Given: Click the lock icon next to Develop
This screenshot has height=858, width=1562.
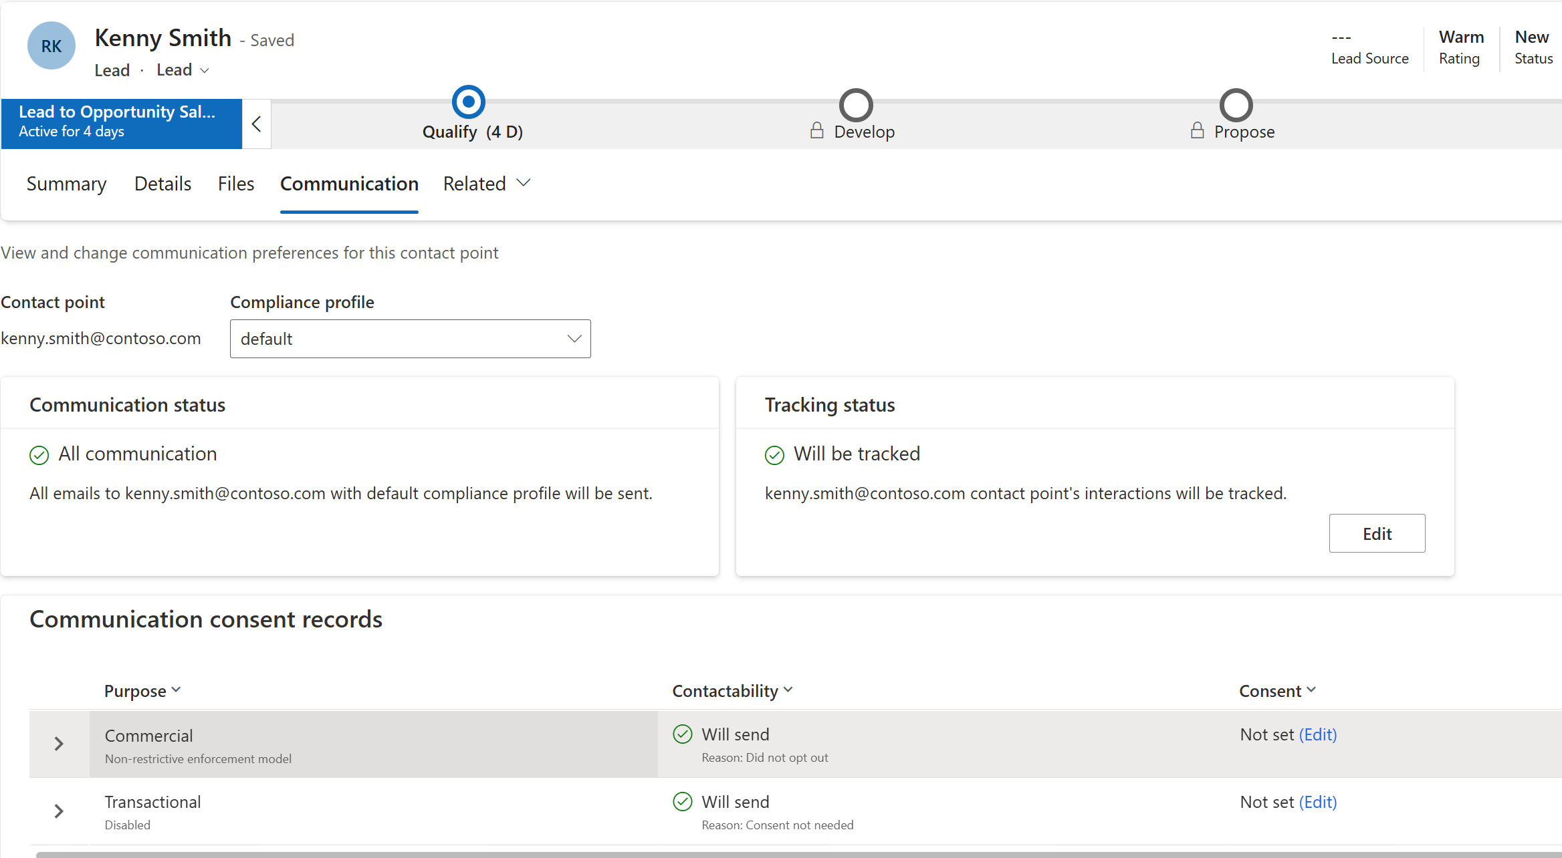Looking at the screenshot, I should coord(816,131).
